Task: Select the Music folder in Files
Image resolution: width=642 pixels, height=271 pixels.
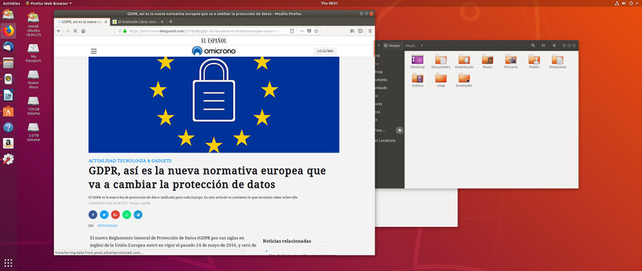Action: [x=487, y=62]
